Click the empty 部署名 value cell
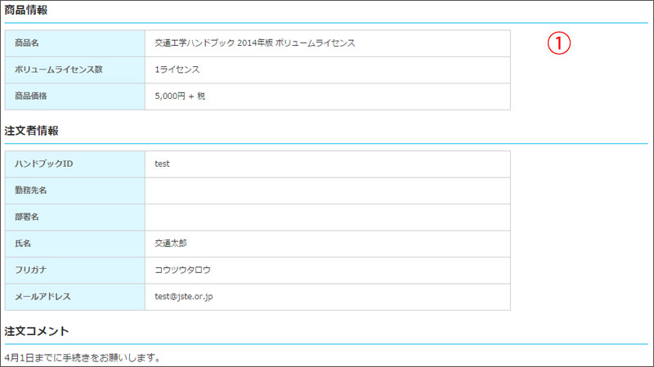This screenshot has width=654, height=367. 327,217
